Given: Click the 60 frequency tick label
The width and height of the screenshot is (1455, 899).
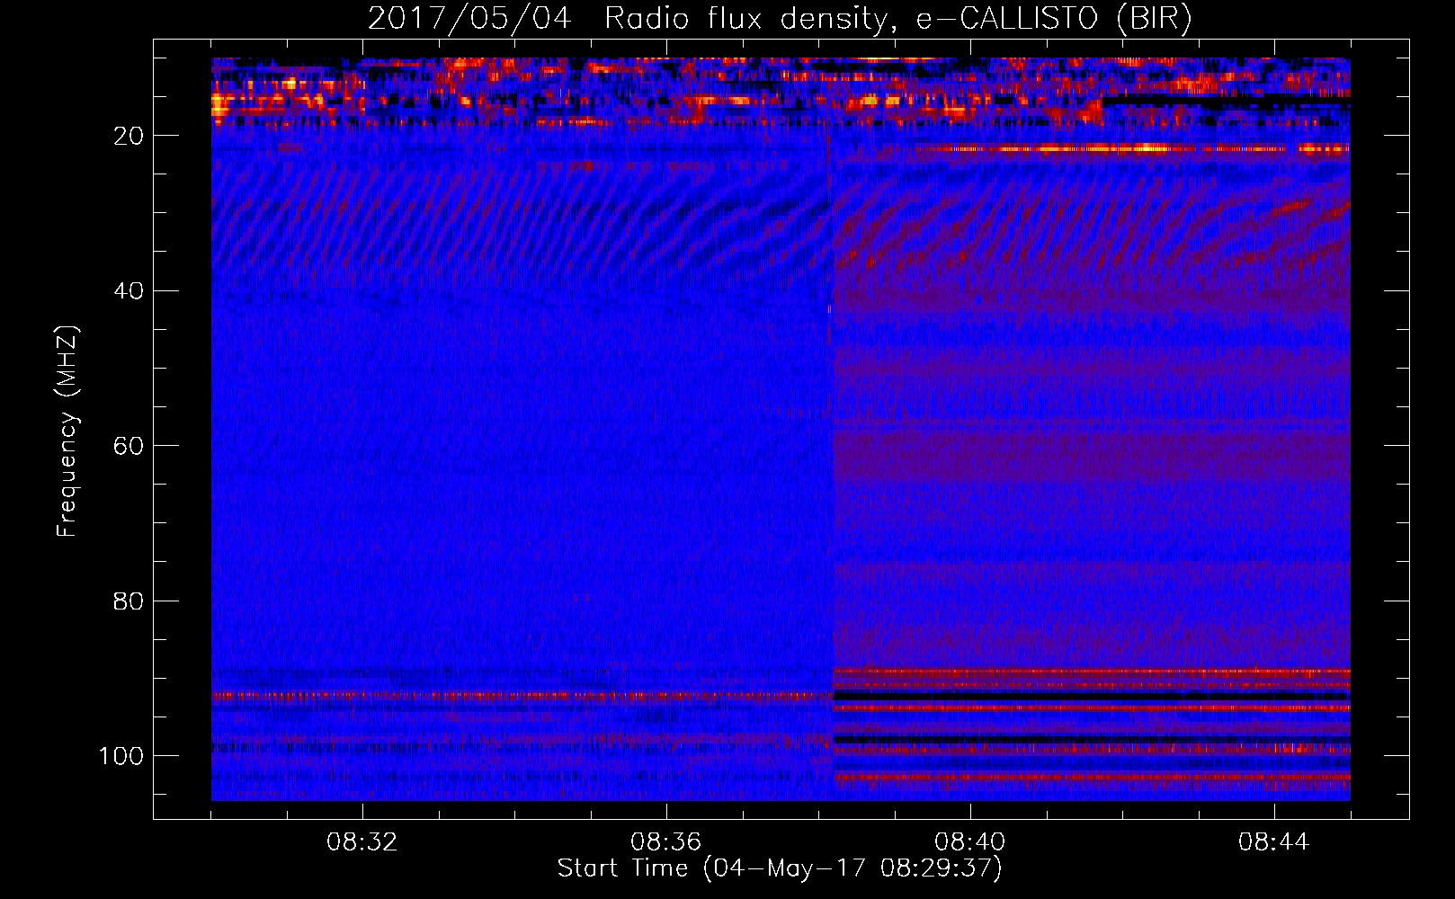Looking at the screenshot, I should (x=129, y=446).
